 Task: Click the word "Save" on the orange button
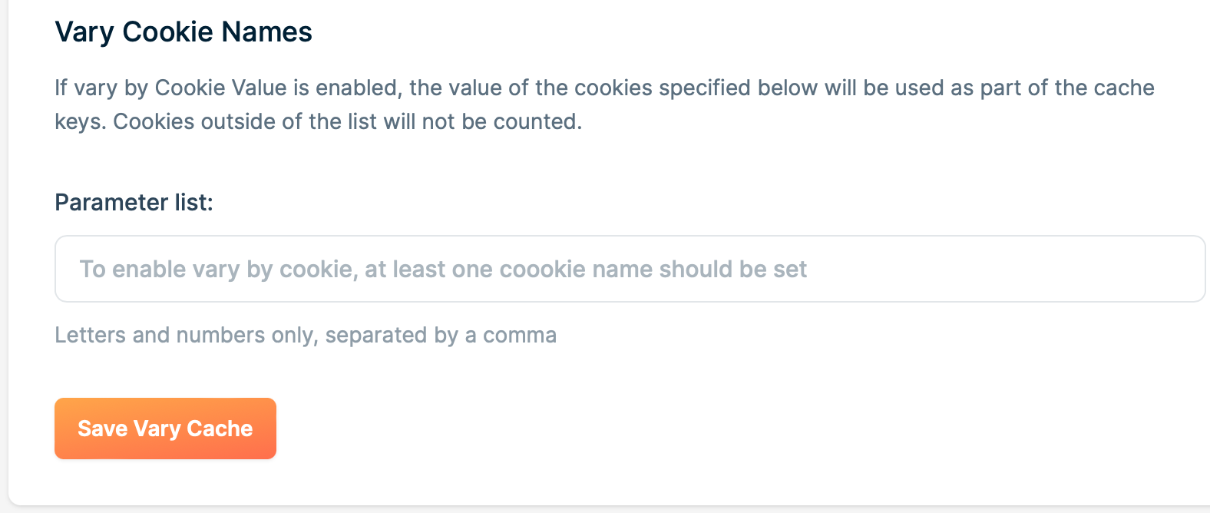coord(102,429)
